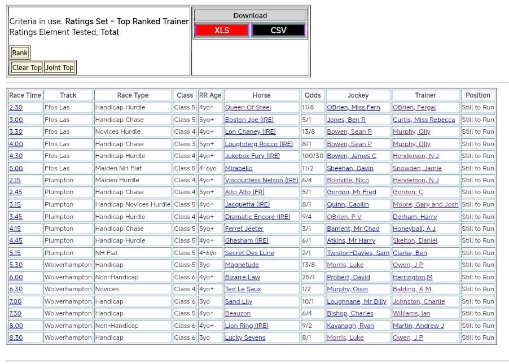Open trainer link Moore, Gary and Josh

point(425,204)
